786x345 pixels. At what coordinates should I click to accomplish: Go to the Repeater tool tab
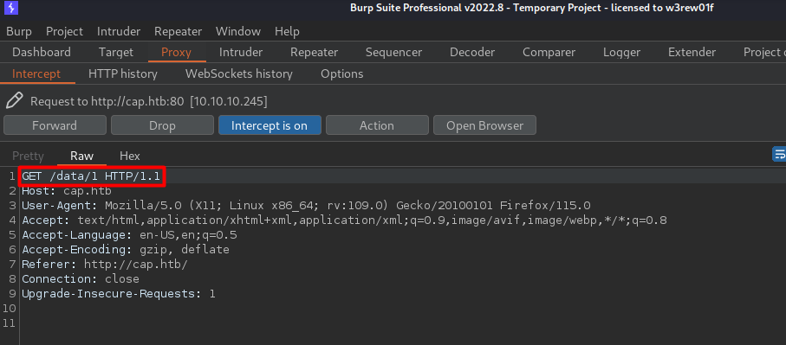click(315, 53)
